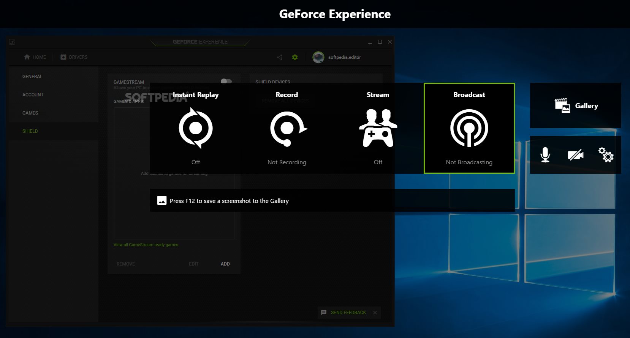Viewport: 630px width, 338px height.
Task: Click the feedback speech bubble icon
Action: click(x=324, y=313)
